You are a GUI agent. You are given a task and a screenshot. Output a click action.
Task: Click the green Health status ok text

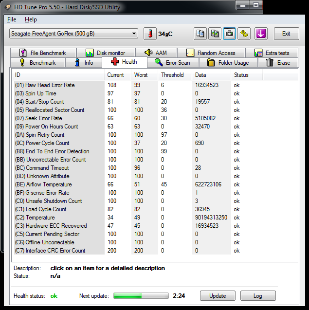[54, 296]
